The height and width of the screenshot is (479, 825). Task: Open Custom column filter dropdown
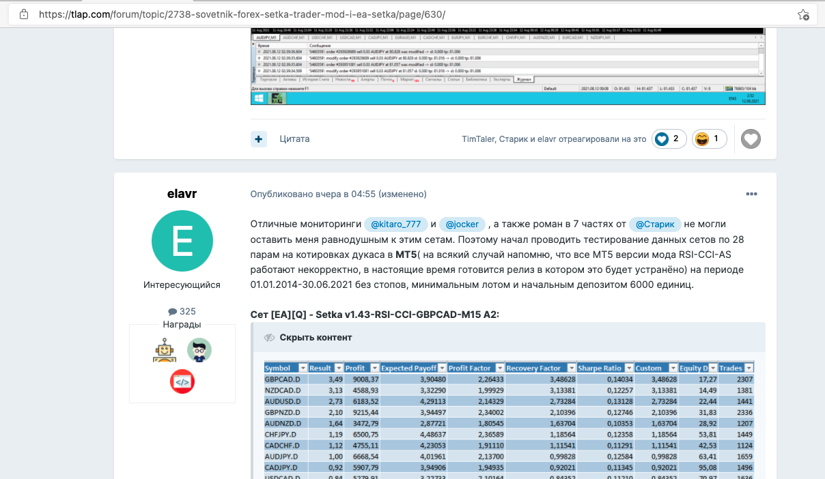pyautogui.click(x=673, y=368)
